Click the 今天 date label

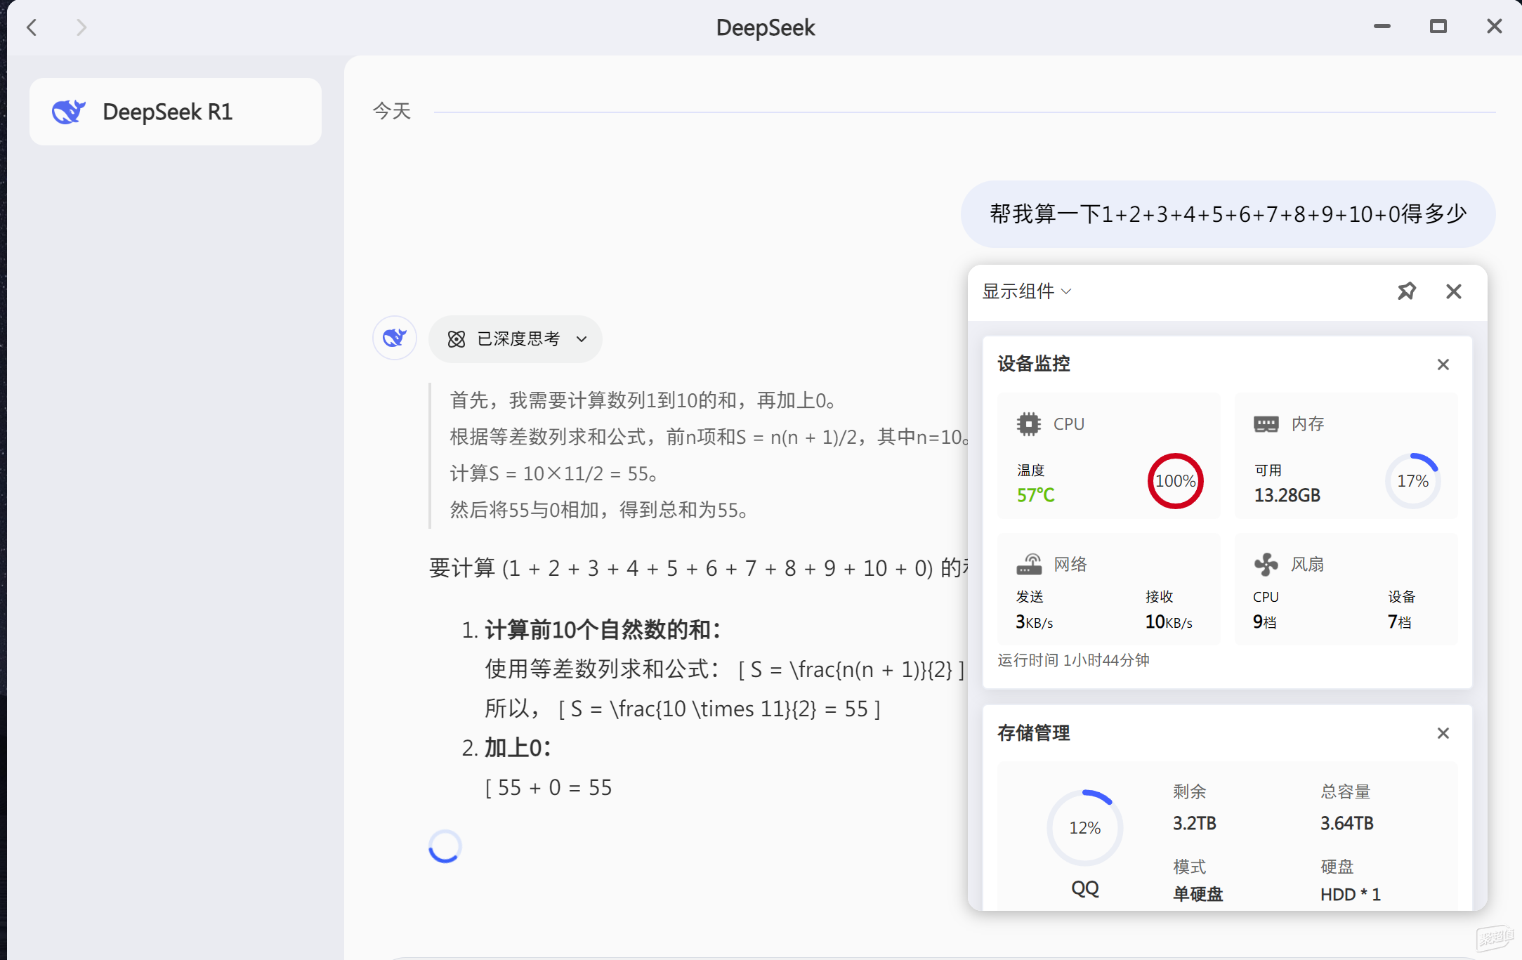click(392, 111)
